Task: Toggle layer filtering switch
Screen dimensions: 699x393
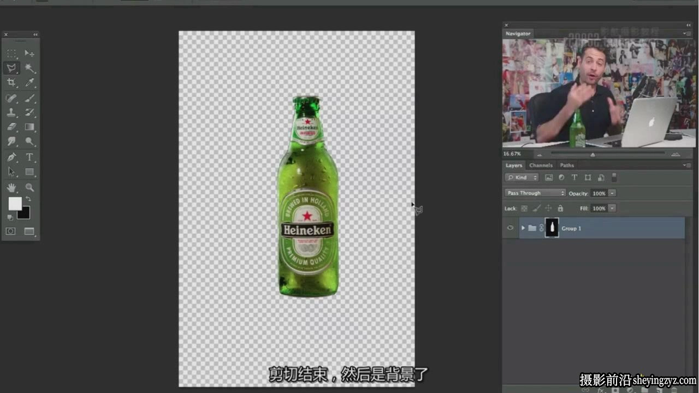Action: click(x=614, y=177)
